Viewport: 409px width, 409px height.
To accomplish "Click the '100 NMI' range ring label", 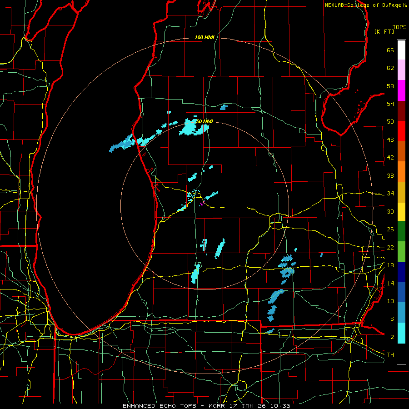I will (204, 38).
